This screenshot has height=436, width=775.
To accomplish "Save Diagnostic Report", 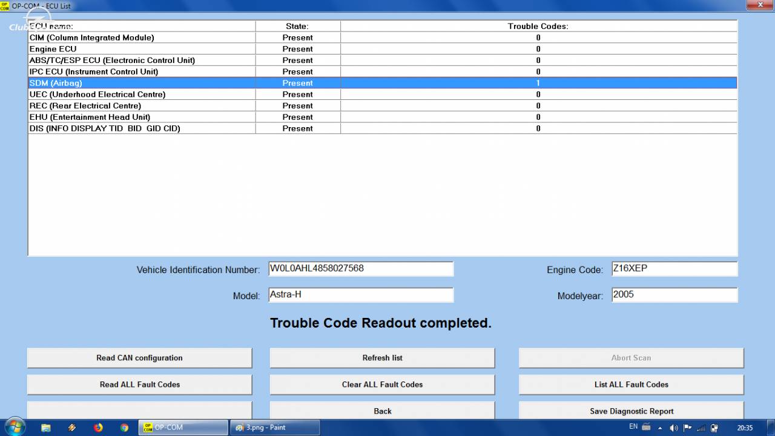I will coord(631,410).
